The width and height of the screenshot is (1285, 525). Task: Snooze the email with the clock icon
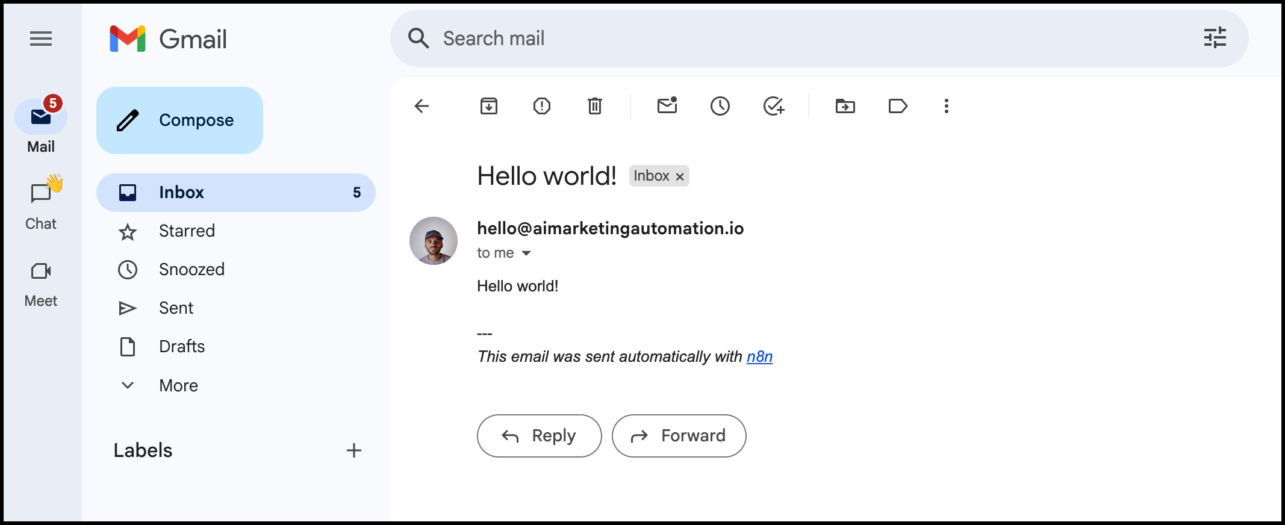point(720,107)
